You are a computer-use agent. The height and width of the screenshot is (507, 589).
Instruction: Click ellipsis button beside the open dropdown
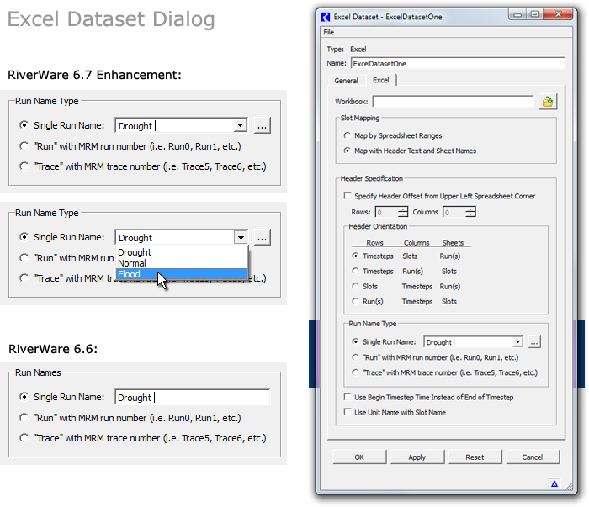coord(263,237)
